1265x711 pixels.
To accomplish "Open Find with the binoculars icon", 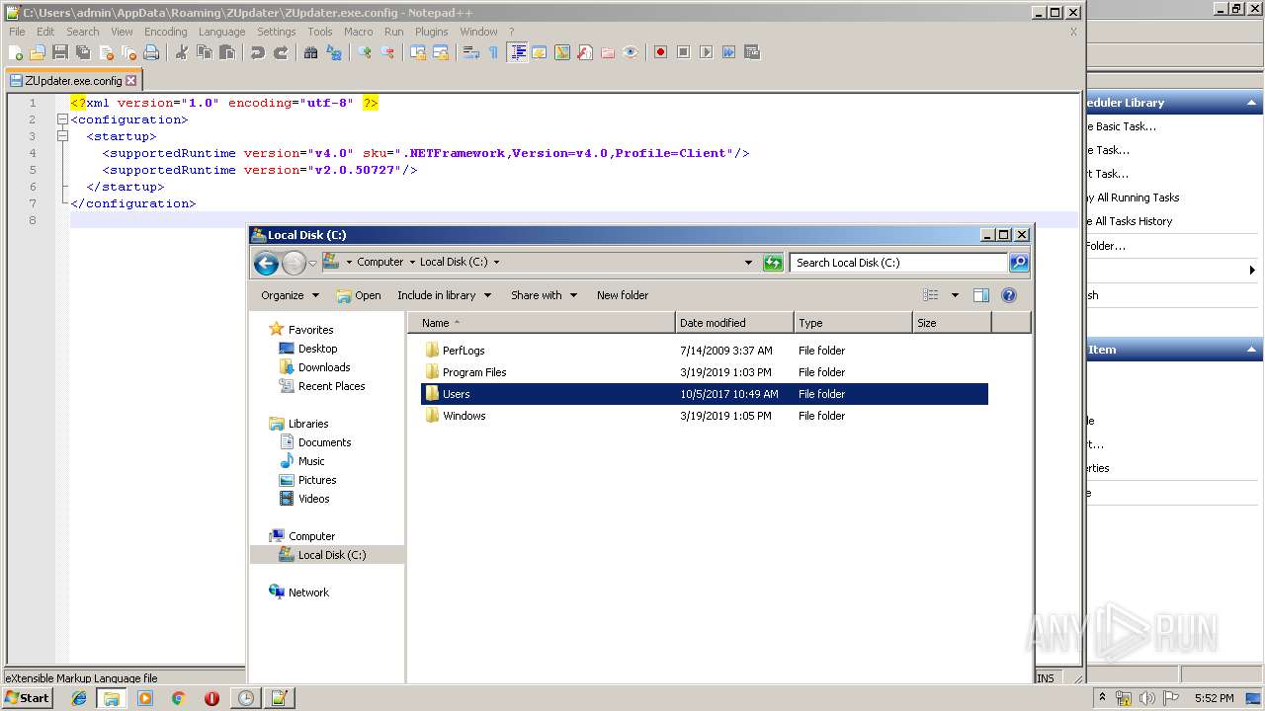I will click(x=311, y=52).
